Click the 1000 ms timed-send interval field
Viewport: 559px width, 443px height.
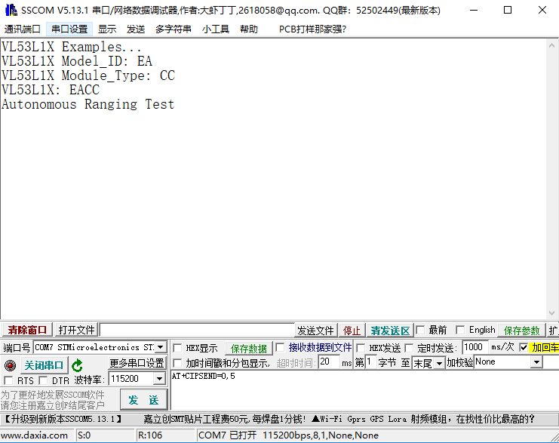click(475, 347)
